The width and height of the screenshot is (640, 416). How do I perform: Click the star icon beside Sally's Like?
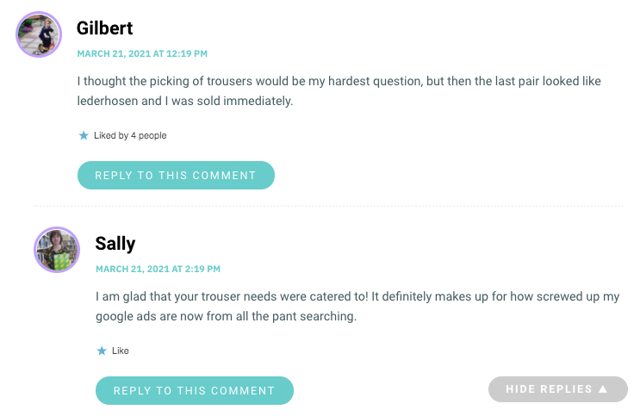102,351
